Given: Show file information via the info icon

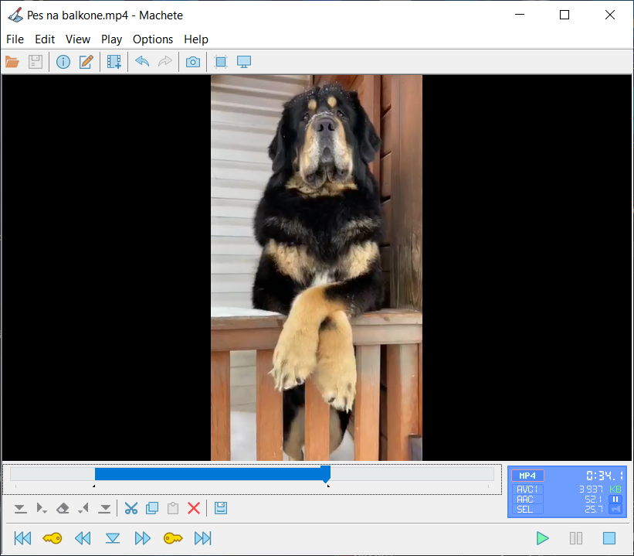Looking at the screenshot, I should pos(63,62).
